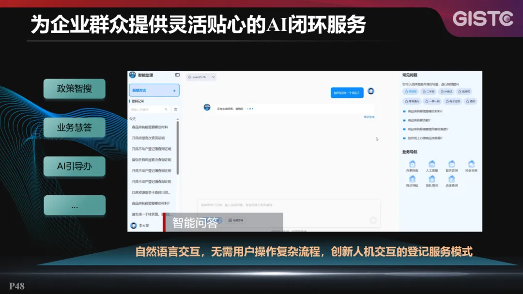Start a new chat with 新建对话
Viewport: 523px width, 294px height.
tap(154, 91)
